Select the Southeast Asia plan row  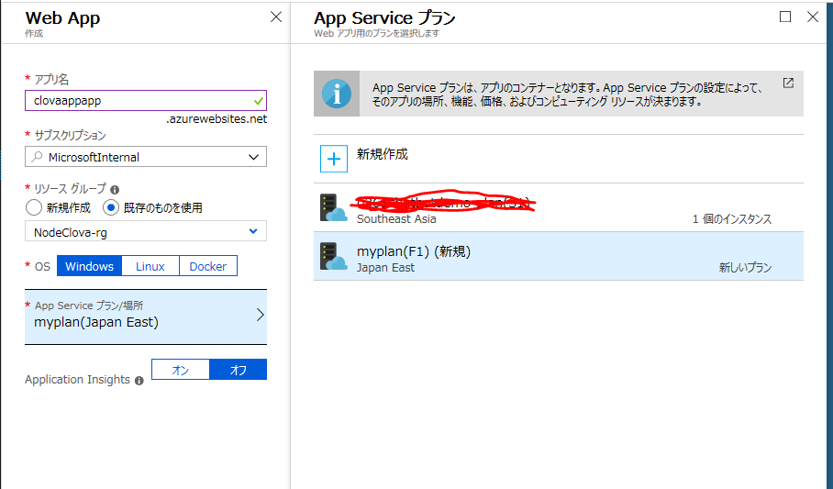tap(559, 208)
